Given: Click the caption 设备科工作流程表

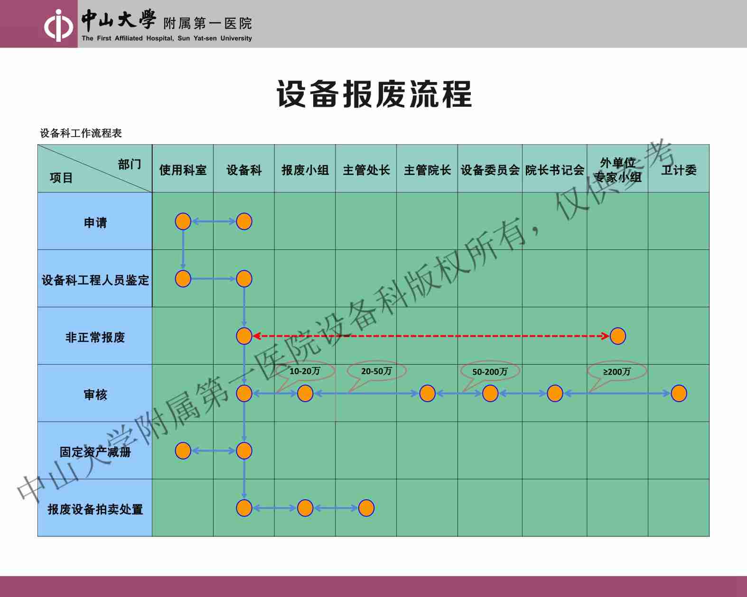Looking at the screenshot, I should (81, 133).
